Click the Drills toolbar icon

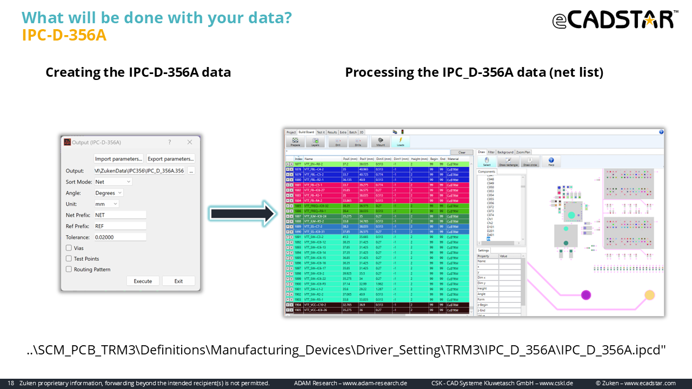pos(357,142)
